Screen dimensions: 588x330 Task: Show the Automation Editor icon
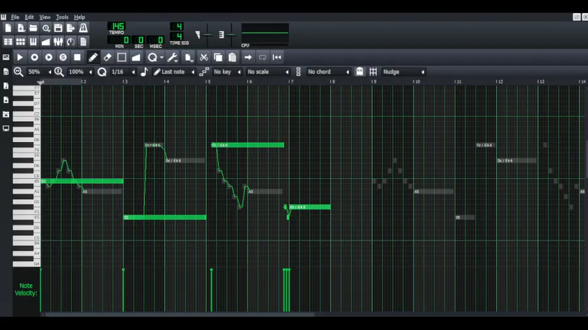pos(46,42)
